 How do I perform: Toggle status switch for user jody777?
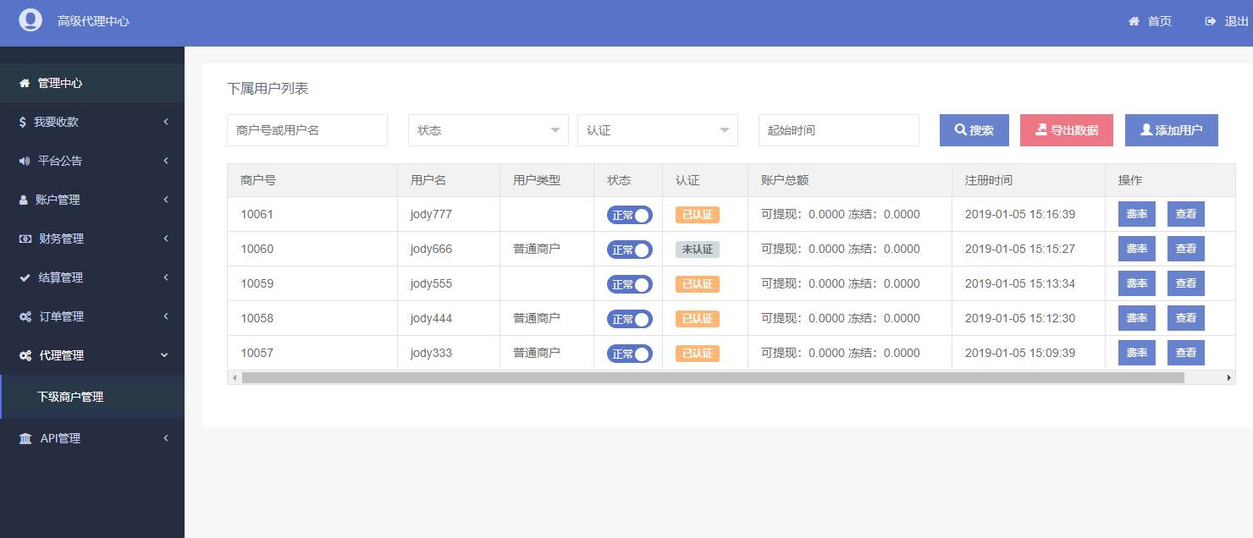coord(629,215)
